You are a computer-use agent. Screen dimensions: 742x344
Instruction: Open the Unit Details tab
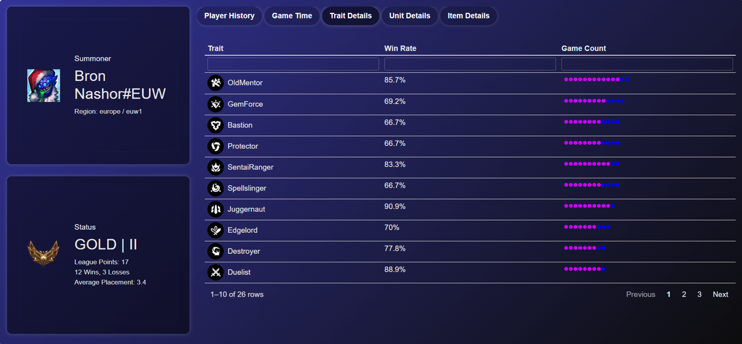click(410, 16)
